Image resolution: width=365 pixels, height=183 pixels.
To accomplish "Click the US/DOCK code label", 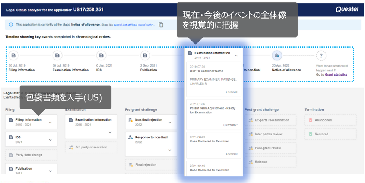I will [232, 154].
